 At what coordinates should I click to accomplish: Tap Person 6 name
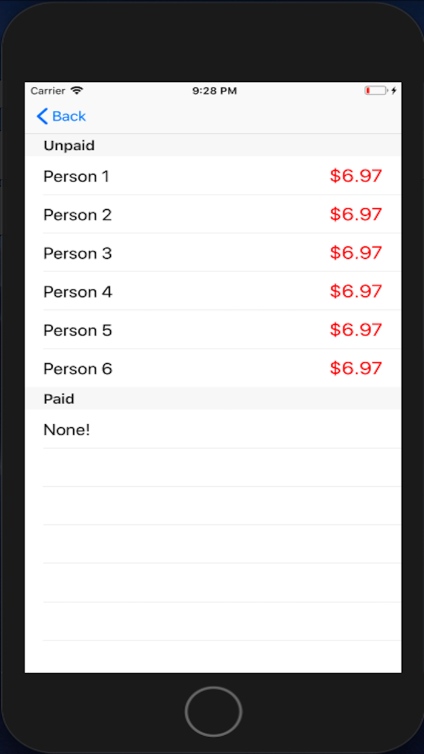[x=78, y=369]
